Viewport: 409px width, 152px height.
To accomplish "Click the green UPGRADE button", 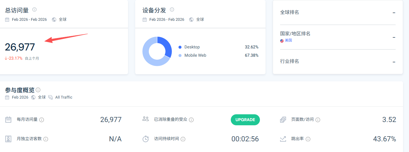I will (245, 120).
